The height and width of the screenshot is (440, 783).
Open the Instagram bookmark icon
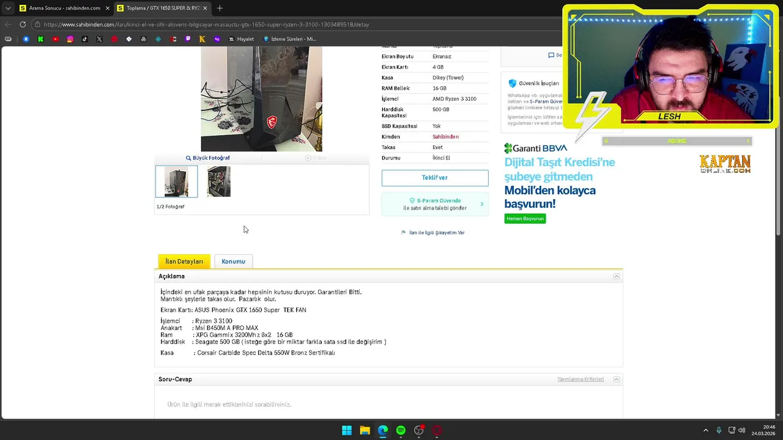pyautogui.click(x=70, y=39)
